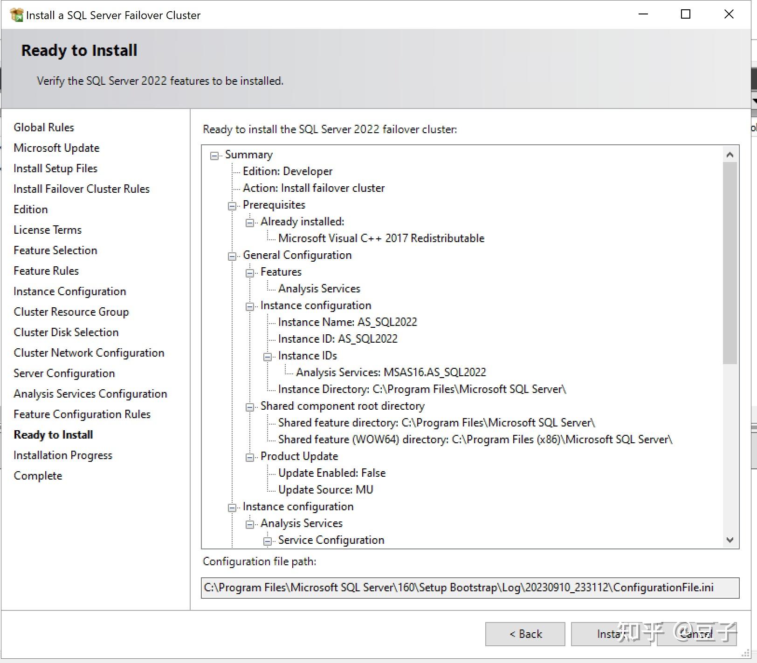This screenshot has width=757, height=663.
Task: Select the 'Instance Directory' row
Action: pyautogui.click(x=422, y=389)
